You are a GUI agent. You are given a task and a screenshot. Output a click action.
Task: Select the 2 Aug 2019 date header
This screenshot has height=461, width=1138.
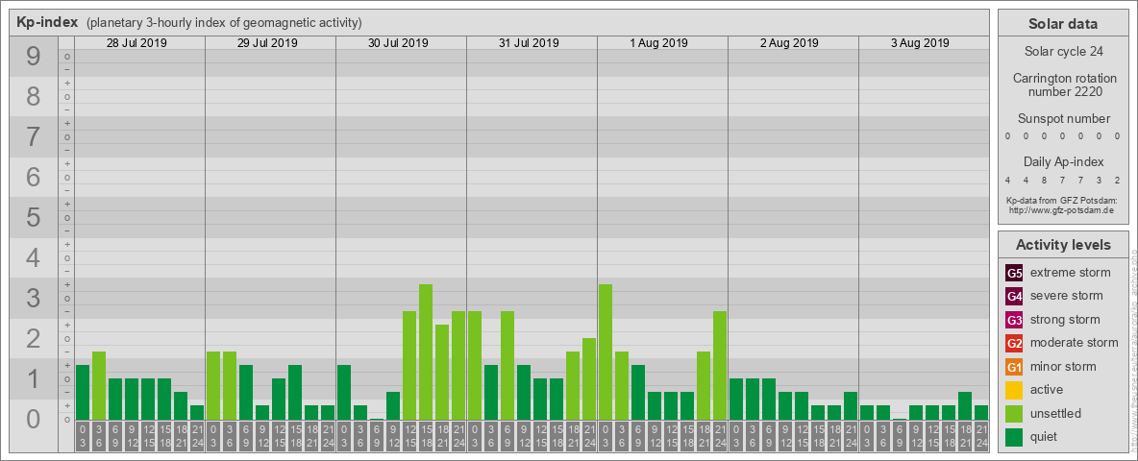(790, 43)
